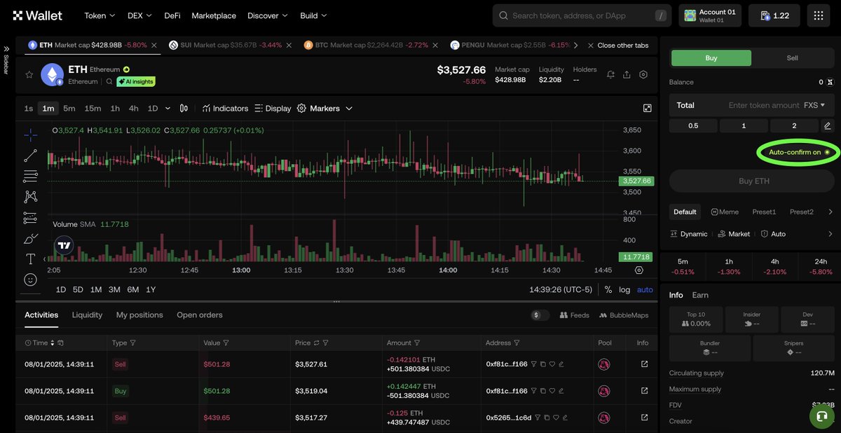841x433 pixels.
Task: Open the Marketplace menu
Action: 214,15
